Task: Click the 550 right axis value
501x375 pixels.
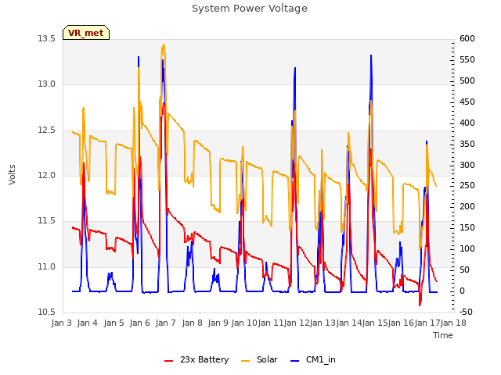Action: point(467,59)
